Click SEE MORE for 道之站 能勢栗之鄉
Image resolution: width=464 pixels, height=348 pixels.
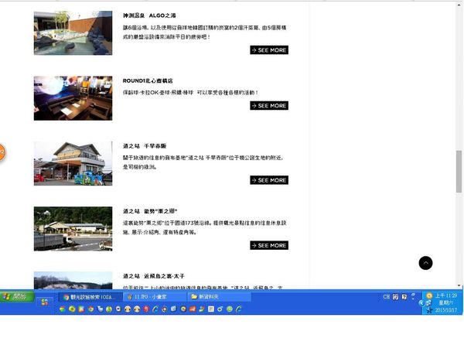coord(269,245)
